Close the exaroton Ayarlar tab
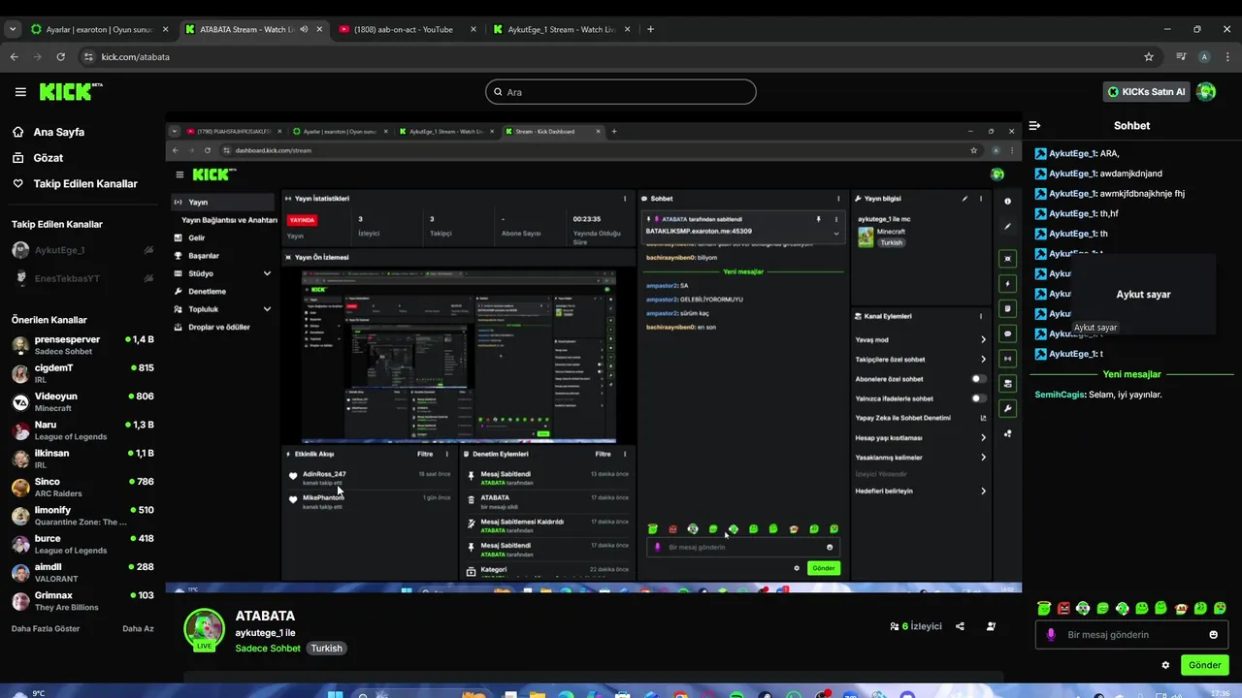The width and height of the screenshot is (1242, 698). [165, 29]
